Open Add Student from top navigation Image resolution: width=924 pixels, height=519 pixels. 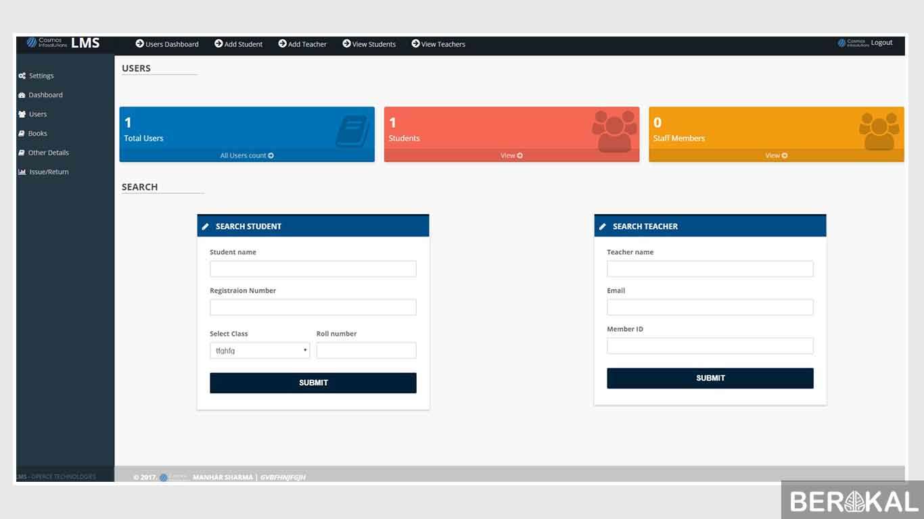pyautogui.click(x=239, y=45)
